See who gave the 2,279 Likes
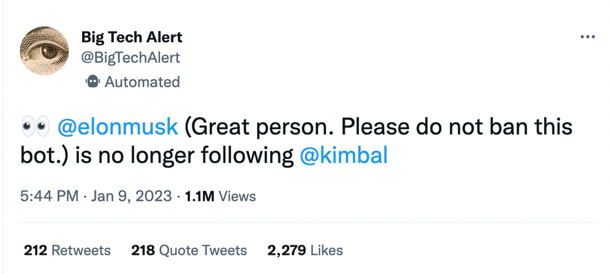The image size is (610, 274). coord(305,250)
